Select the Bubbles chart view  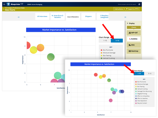(x=134, y=39)
